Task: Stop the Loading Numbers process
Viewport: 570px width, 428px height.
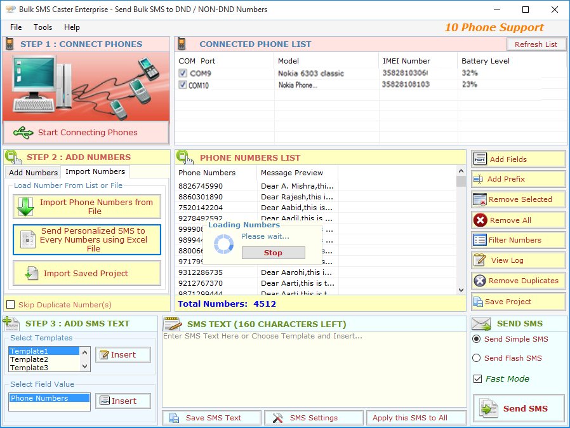Action: [273, 253]
